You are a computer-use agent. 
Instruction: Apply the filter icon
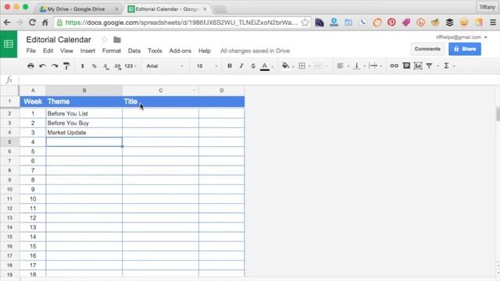coord(429,66)
